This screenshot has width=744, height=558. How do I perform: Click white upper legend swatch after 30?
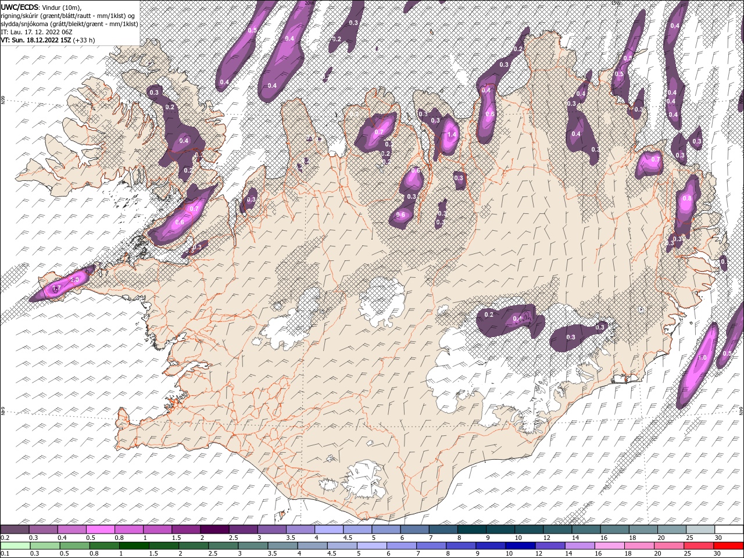(729, 530)
